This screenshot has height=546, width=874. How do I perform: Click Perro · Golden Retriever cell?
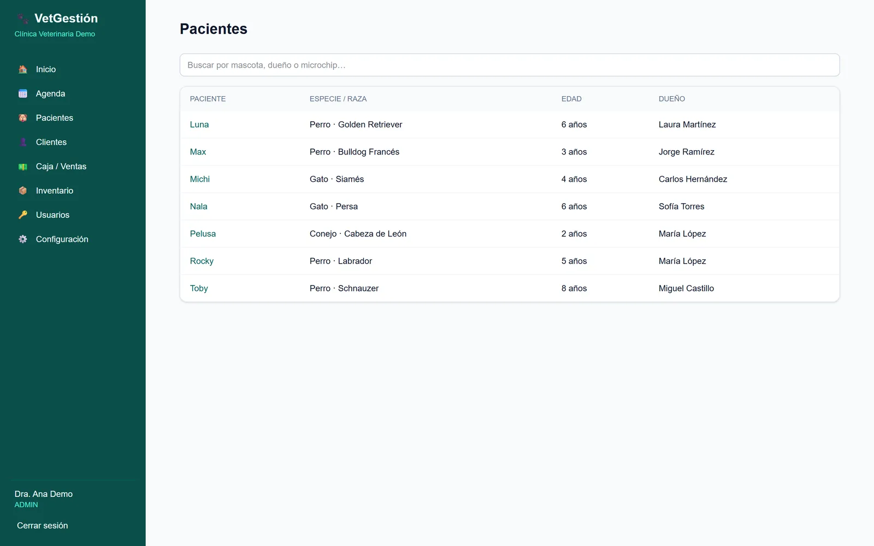[356, 124]
